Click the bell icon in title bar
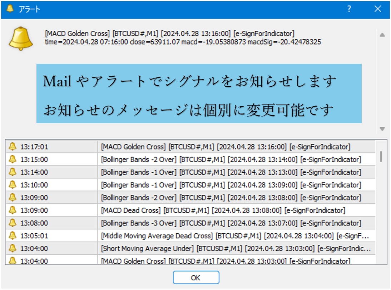The width and height of the screenshot is (391, 290). [x=10, y=9]
